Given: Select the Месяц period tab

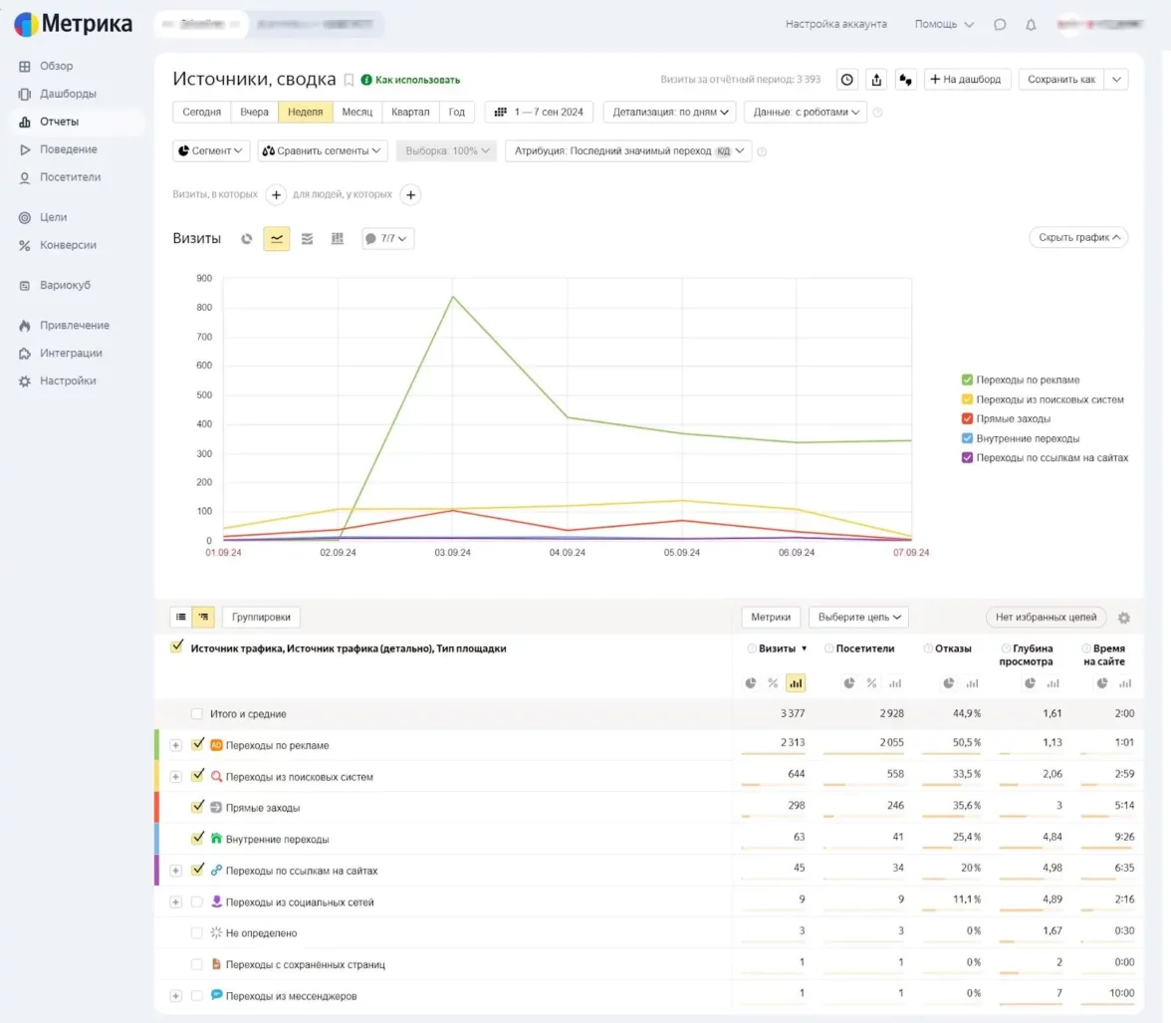Looking at the screenshot, I should pos(356,113).
